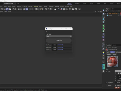The width and height of the screenshot is (121, 91).
Task: Open the MoGraph menu
Action: pos(19,6)
